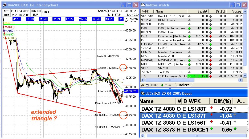Click the 10M timeframe cell
This screenshot has width=249, height=139.
(6, 15)
